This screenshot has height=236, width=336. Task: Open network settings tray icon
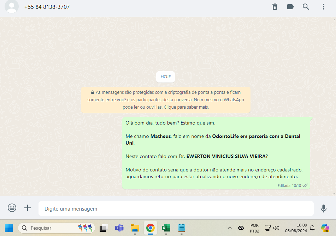(x=268, y=228)
